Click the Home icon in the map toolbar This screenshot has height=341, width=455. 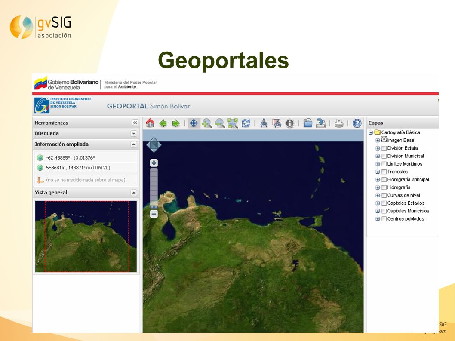point(150,123)
